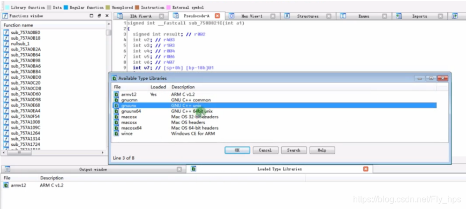
Task: Click Output window tab icon
Action: coord(7,169)
